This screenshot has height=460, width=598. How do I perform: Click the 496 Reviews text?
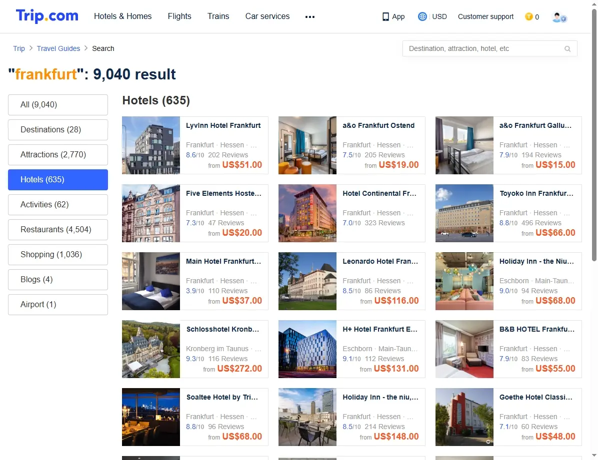(x=541, y=223)
